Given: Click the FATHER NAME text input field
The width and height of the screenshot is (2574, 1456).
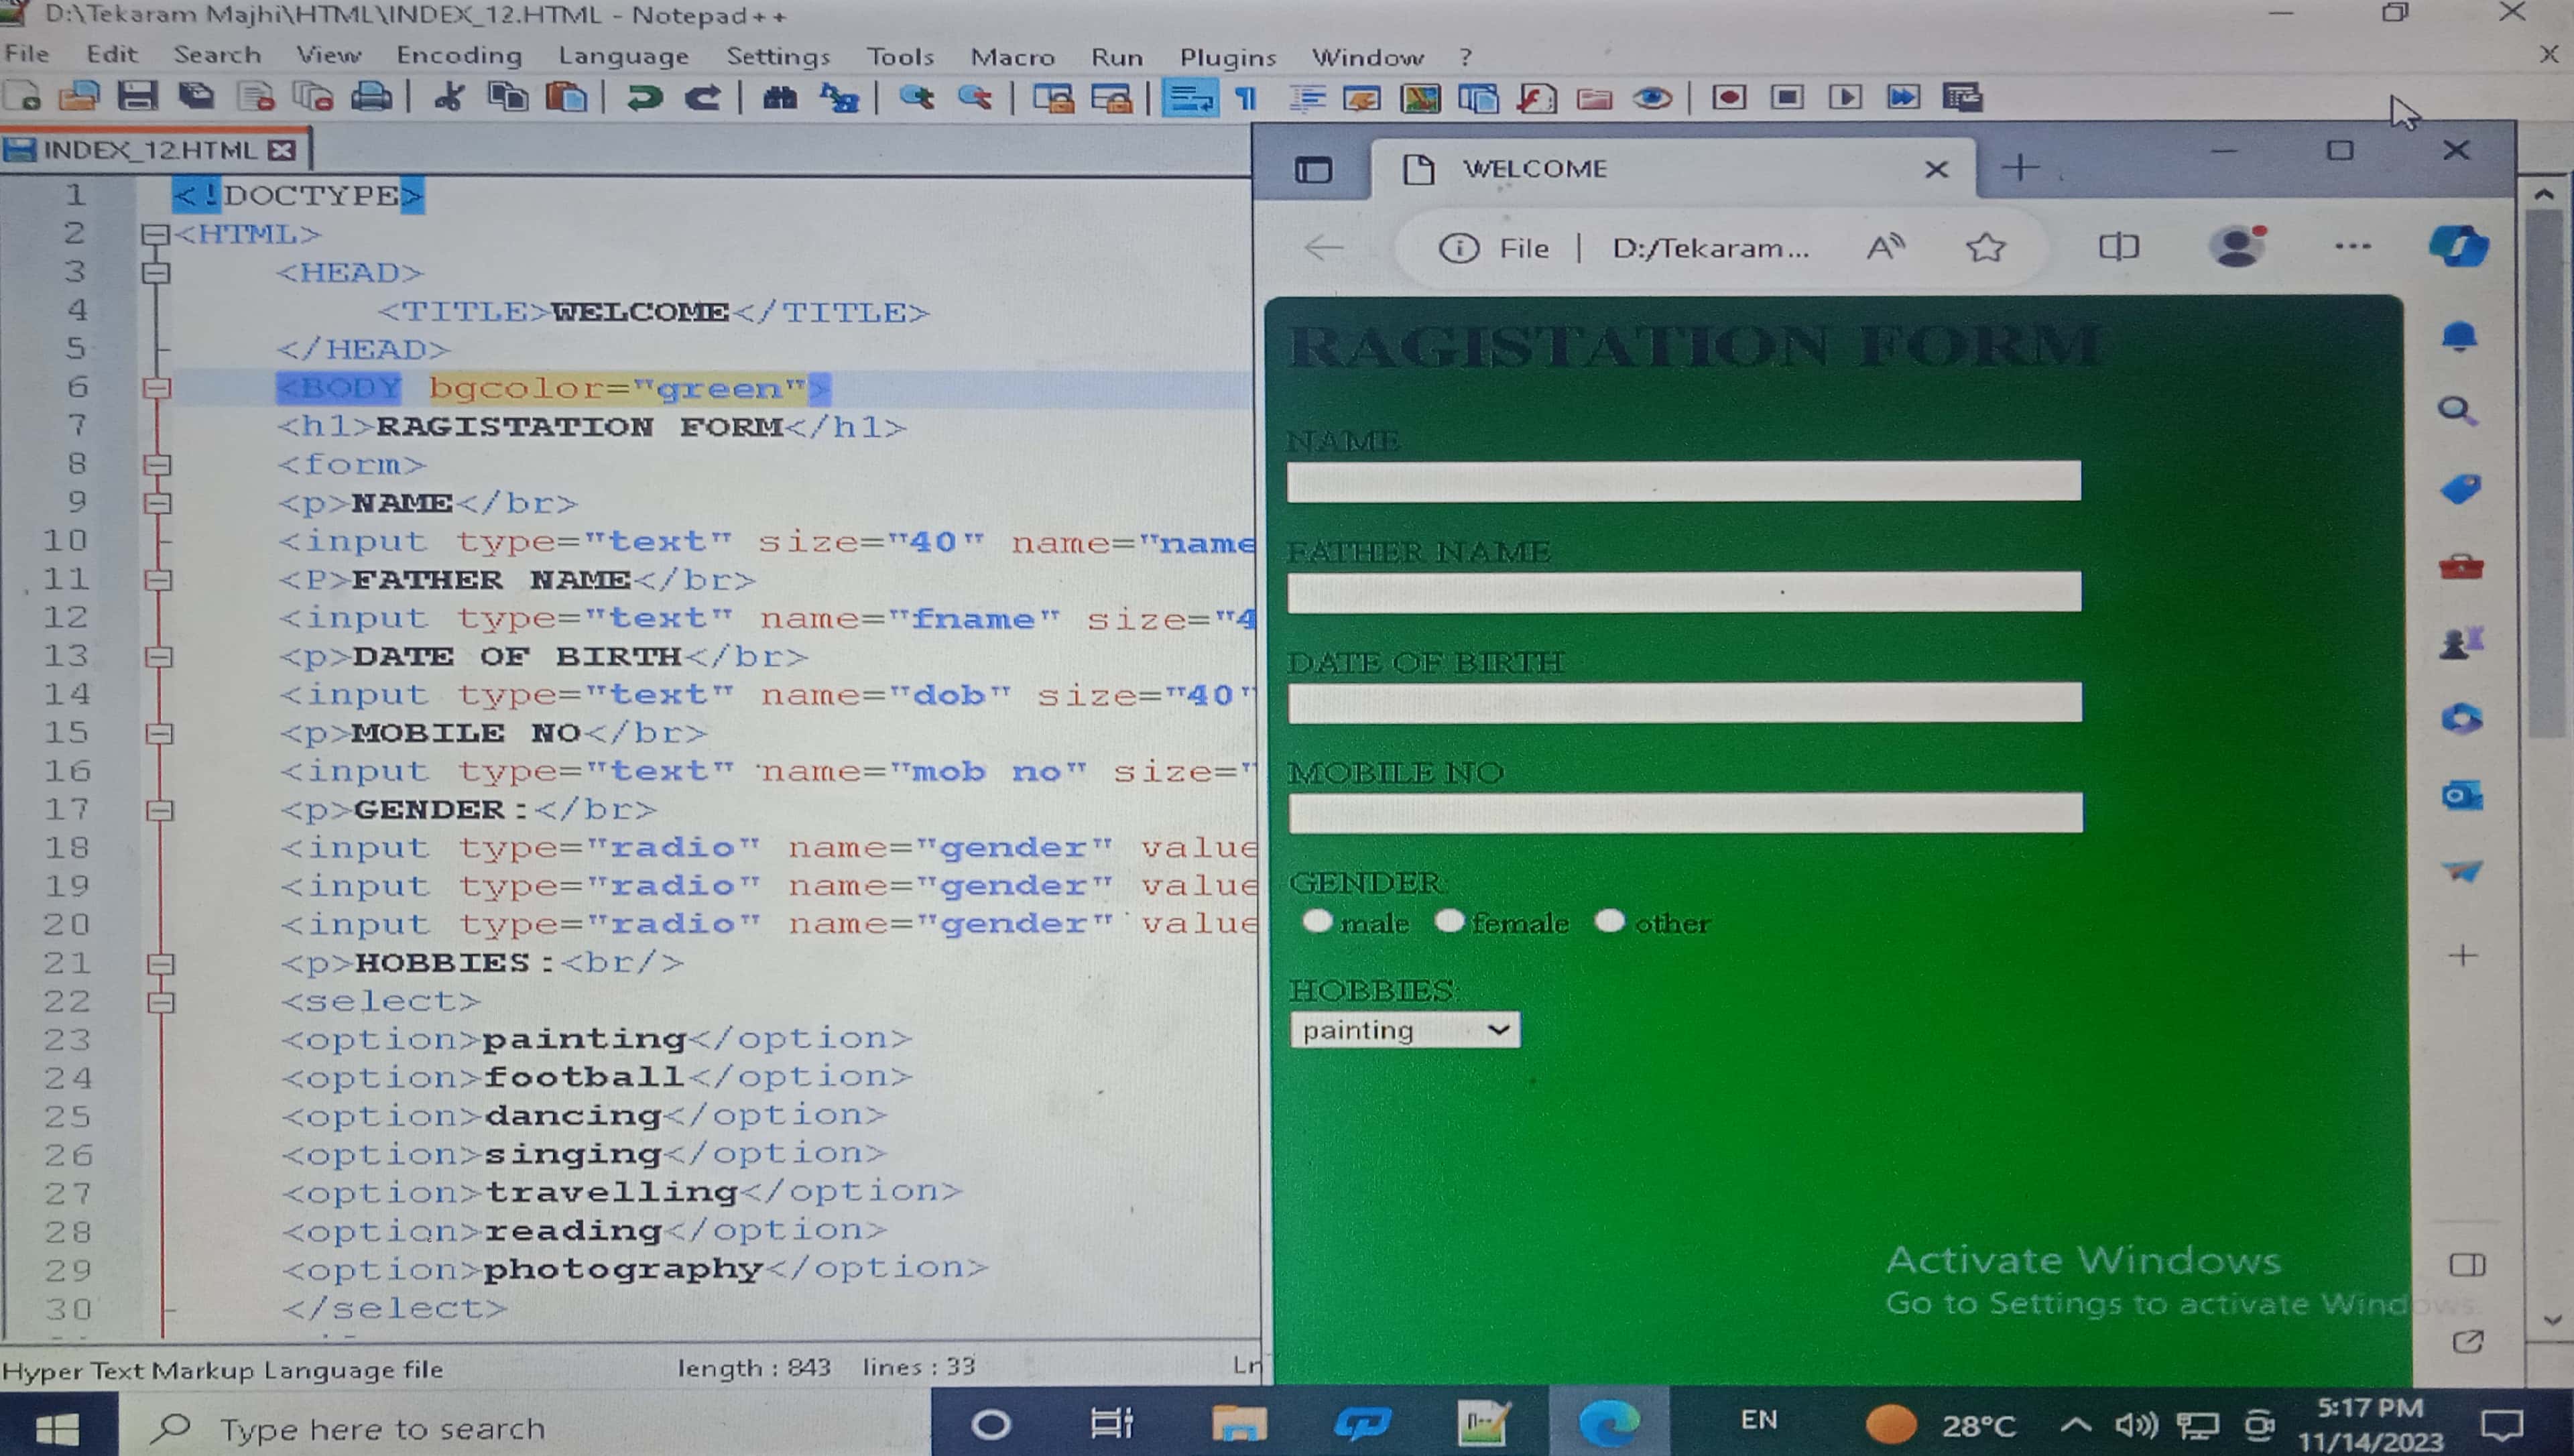Looking at the screenshot, I should click(x=1683, y=592).
